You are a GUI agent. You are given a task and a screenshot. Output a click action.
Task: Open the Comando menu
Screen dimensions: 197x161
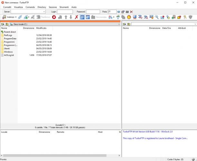(x=30, y=7)
